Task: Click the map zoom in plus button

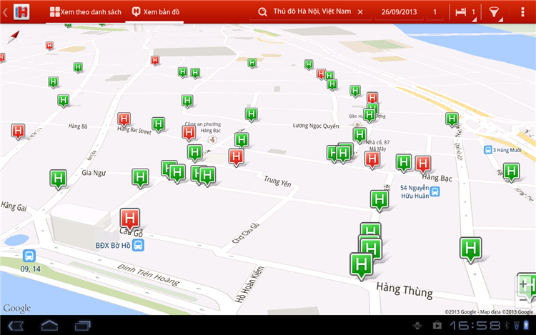Action: [x=524, y=284]
